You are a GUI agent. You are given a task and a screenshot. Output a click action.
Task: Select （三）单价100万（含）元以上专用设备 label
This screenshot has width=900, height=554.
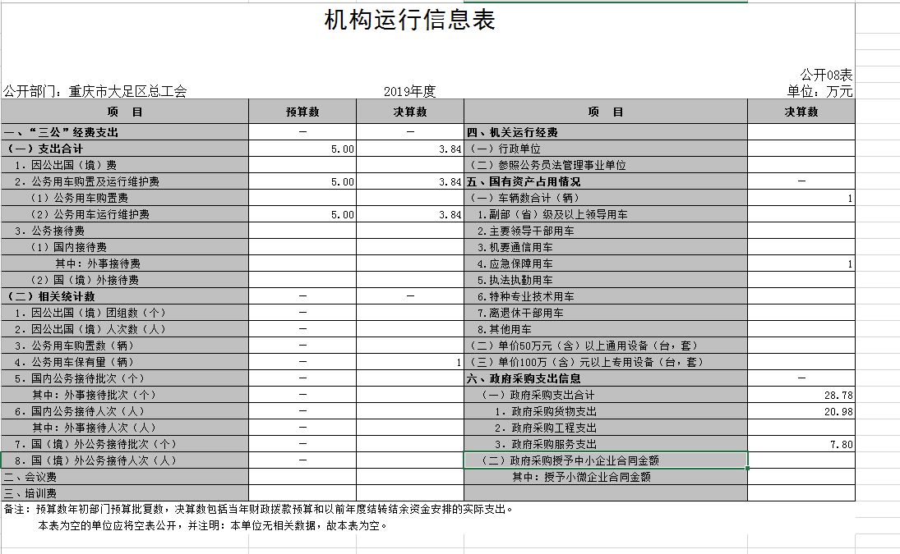click(x=587, y=362)
